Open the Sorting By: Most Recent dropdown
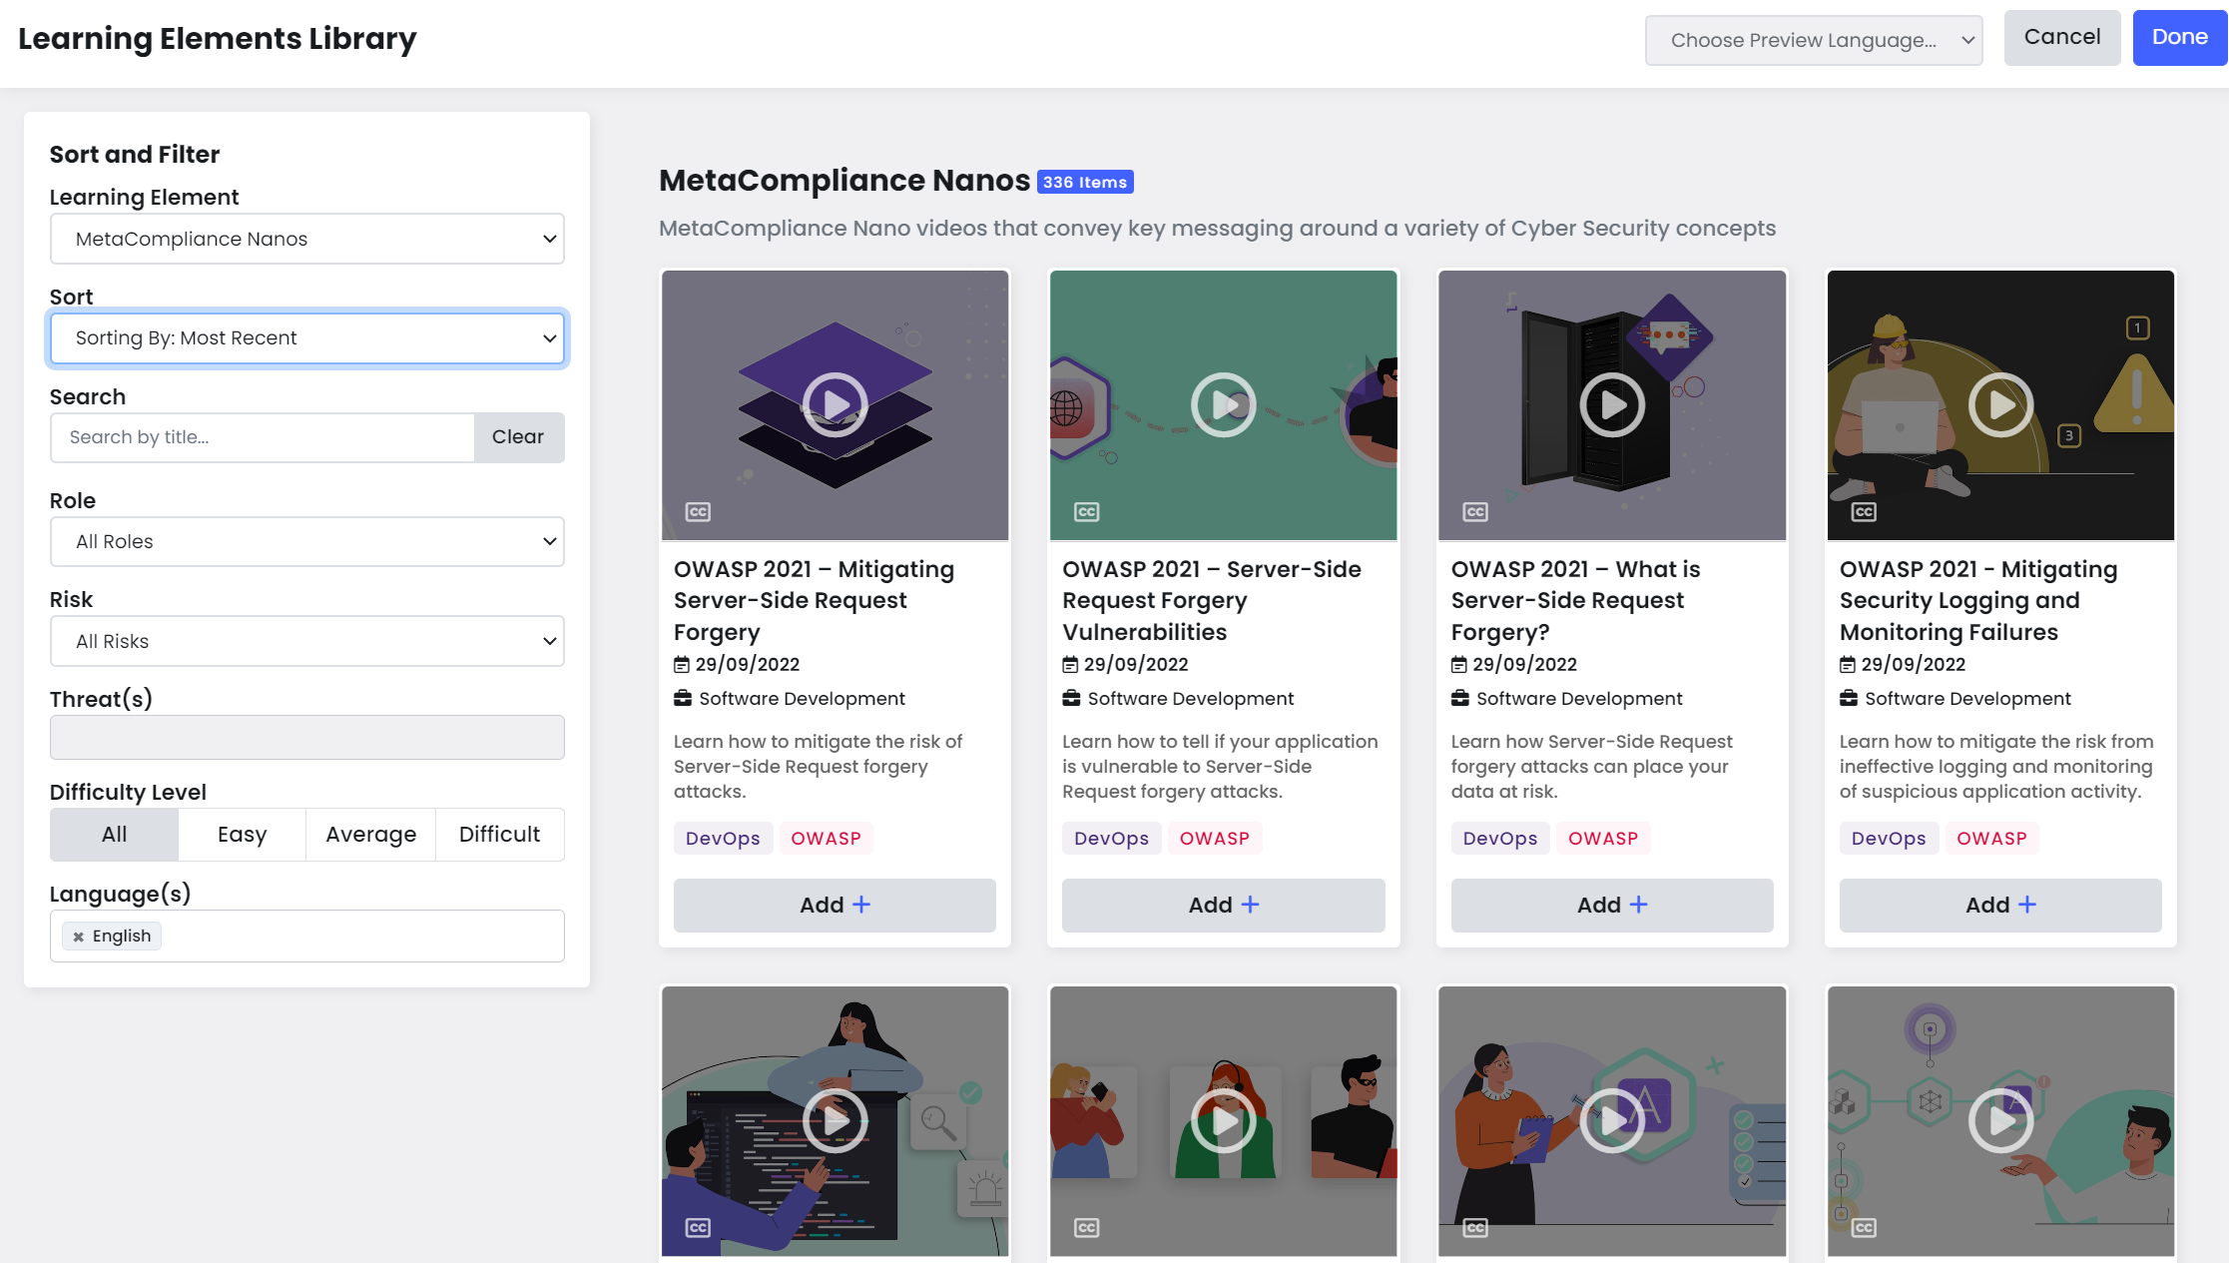Image resolution: width=2229 pixels, height=1263 pixels. tap(306, 338)
